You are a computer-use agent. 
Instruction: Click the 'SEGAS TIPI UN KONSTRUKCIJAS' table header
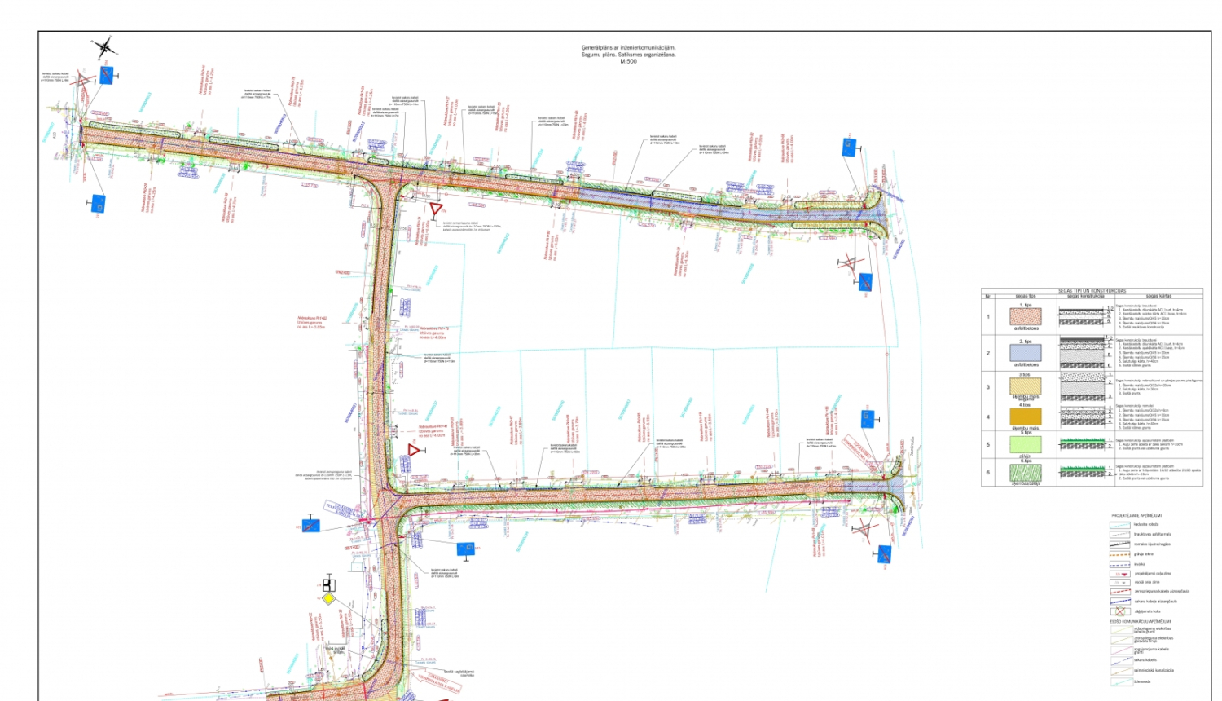pos(1092,290)
